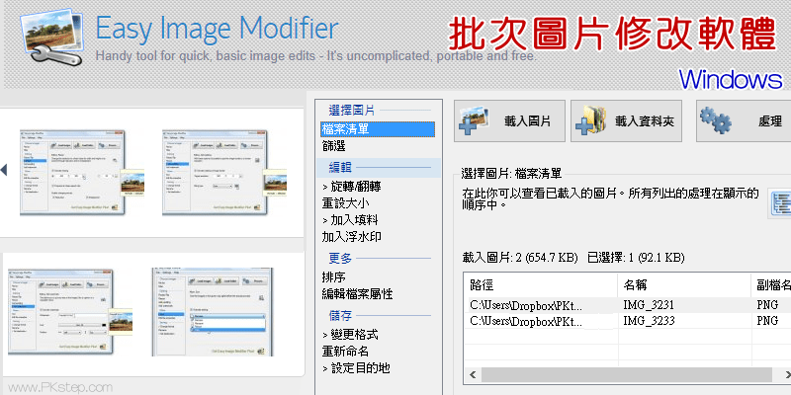This screenshot has height=395, width=791.
Task: Click the gears icon on process button
Action: tap(716, 120)
